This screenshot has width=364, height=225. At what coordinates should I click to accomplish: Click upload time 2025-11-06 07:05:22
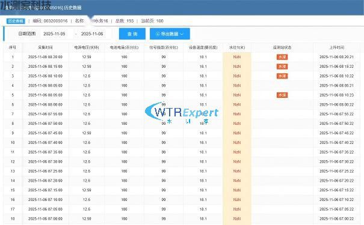336,209
